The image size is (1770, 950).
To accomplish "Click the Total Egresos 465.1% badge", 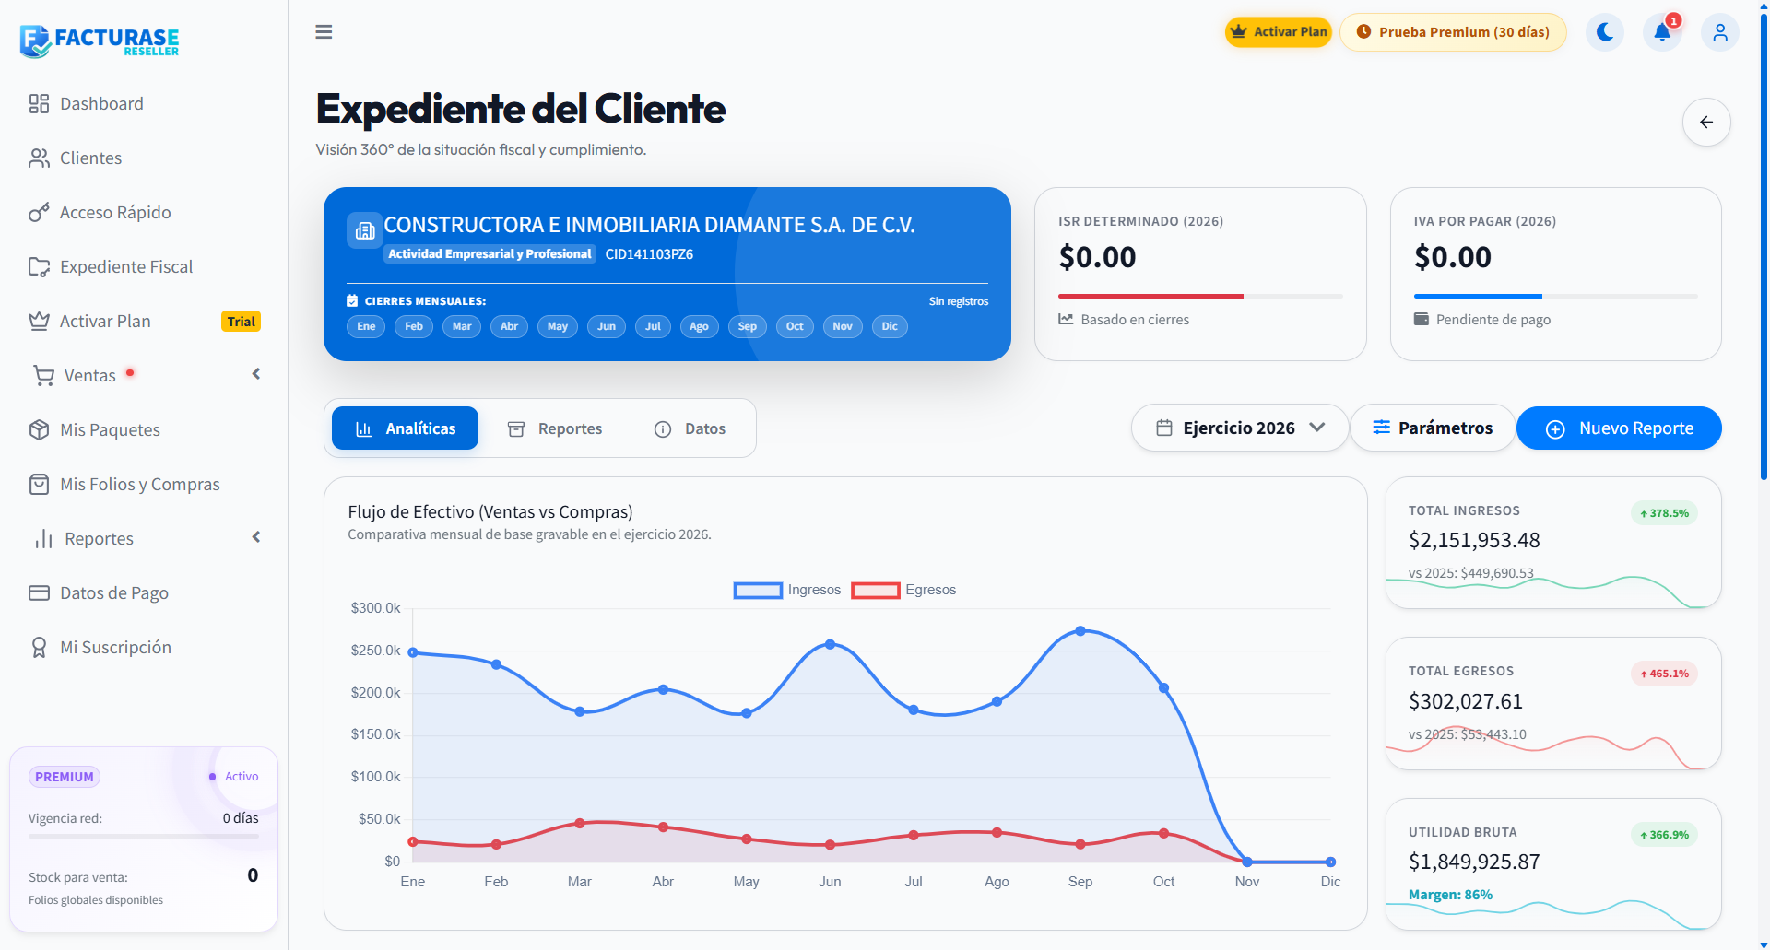I will (x=1664, y=674).
